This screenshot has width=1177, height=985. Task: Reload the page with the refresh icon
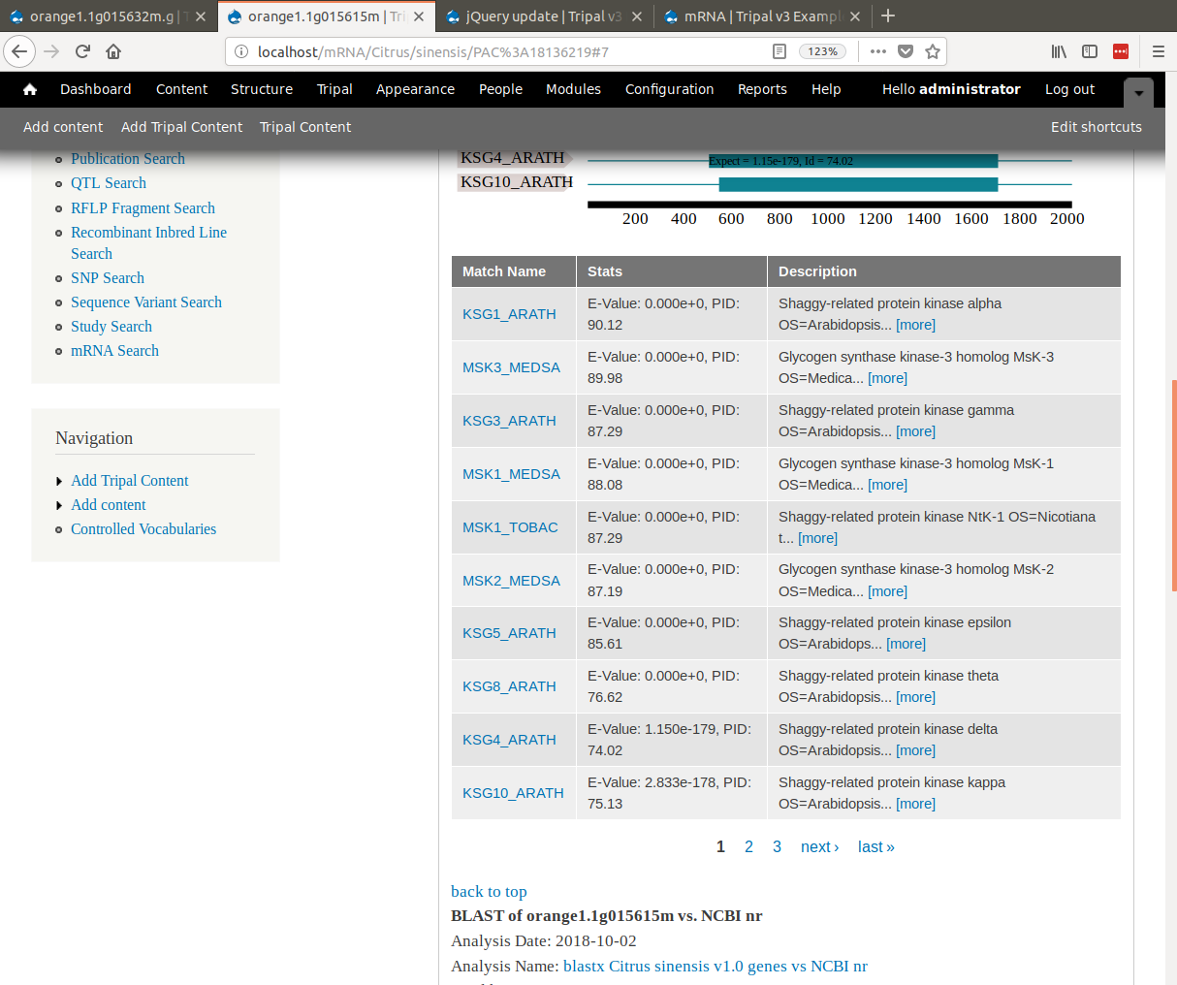(82, 51)
